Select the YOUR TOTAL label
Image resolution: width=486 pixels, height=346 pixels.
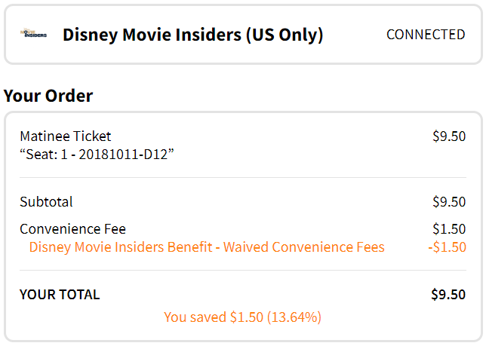pos(60,294)
